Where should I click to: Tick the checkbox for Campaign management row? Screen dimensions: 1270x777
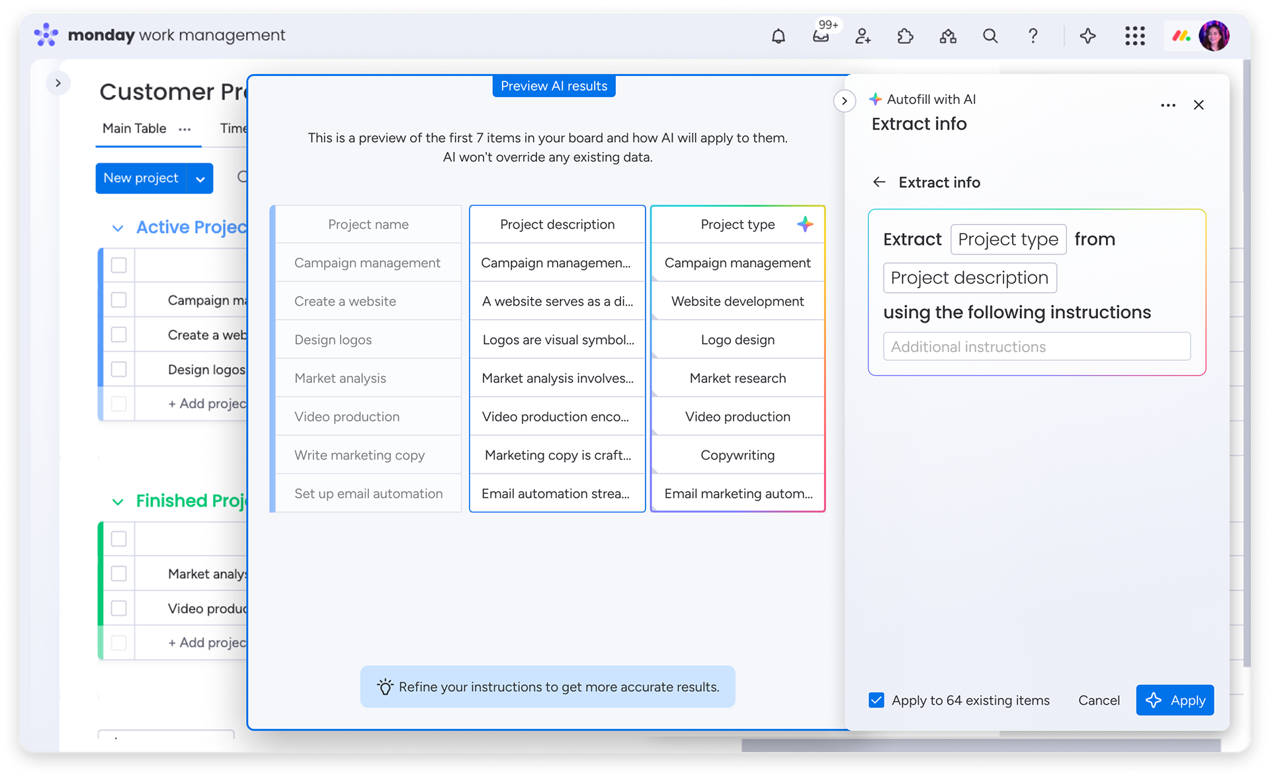point(119,300)
